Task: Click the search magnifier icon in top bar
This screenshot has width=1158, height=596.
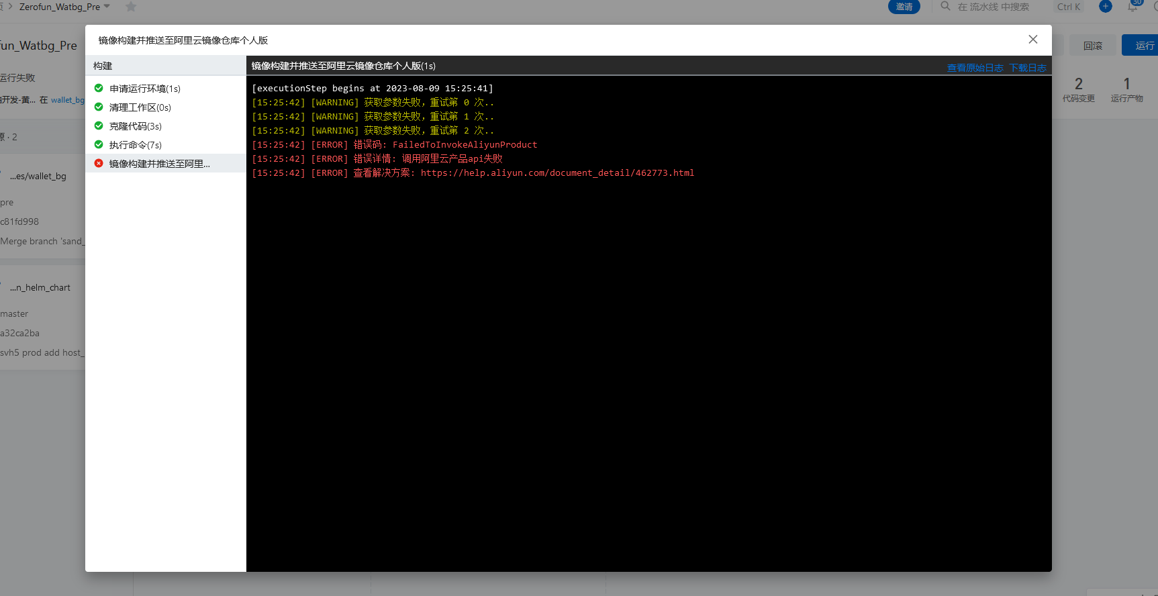Action: click(x=945, y=6)
